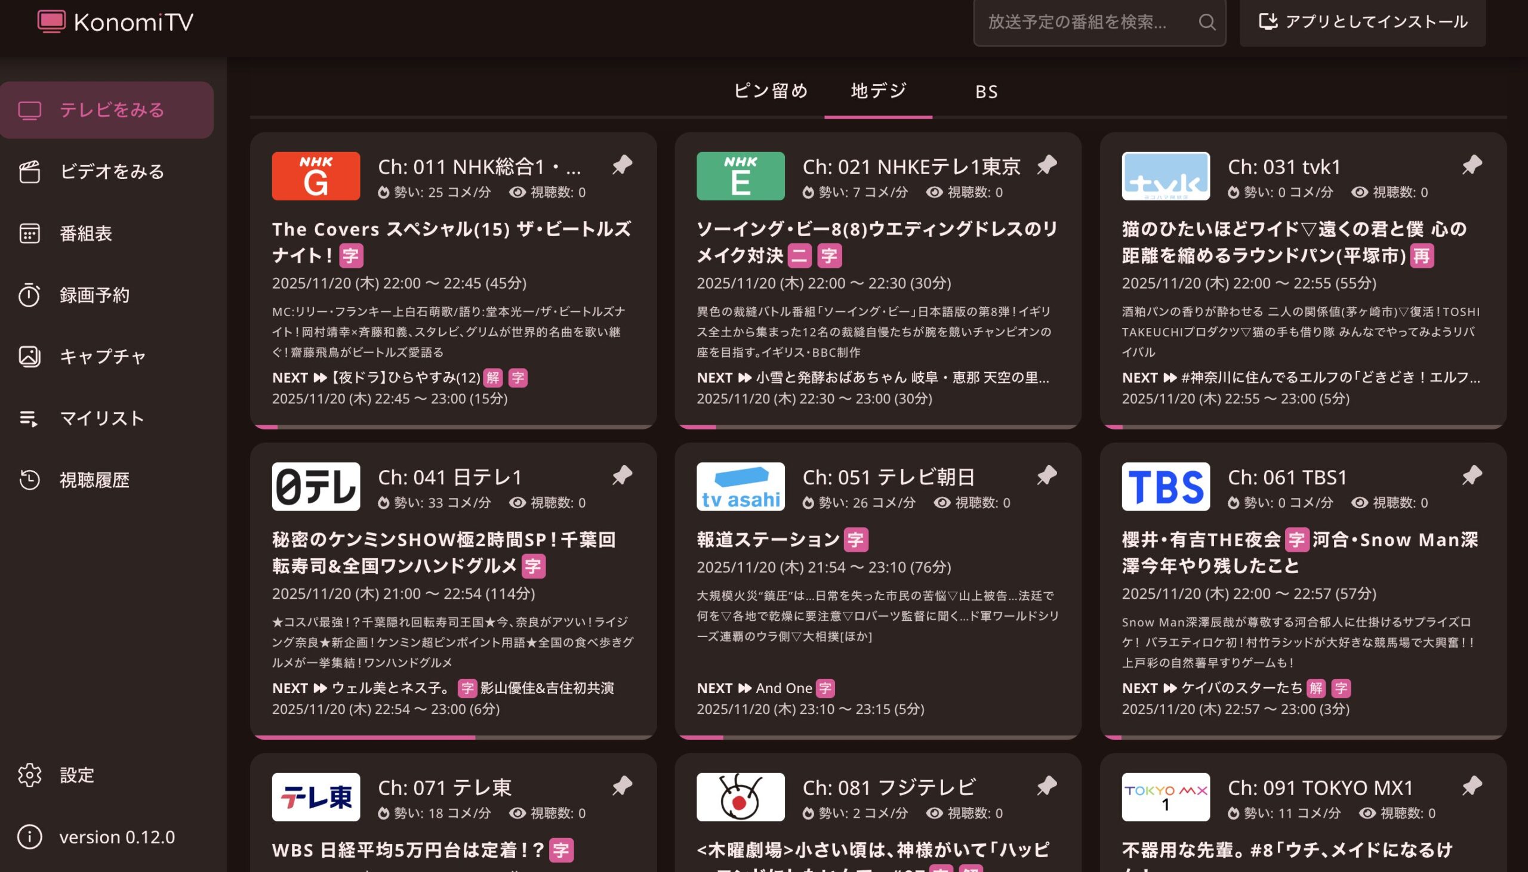Open the キャプチャ captures page
Screen dimensions: 1528x872
[x=102, y=357]
